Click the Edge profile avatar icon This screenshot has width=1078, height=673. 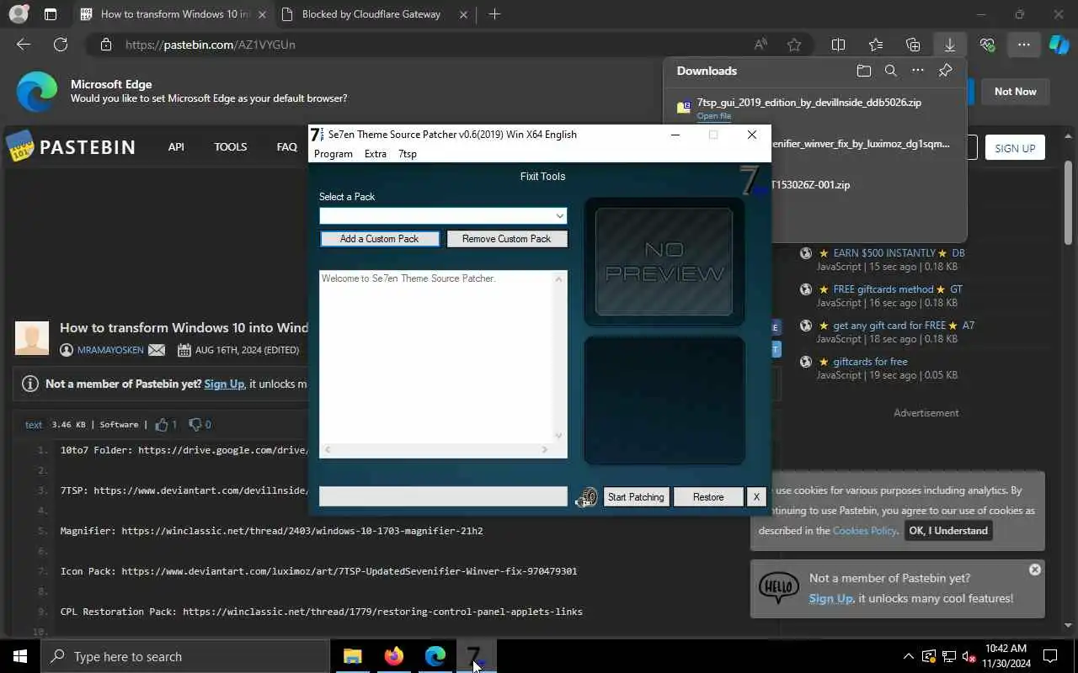tap(18, 14)
